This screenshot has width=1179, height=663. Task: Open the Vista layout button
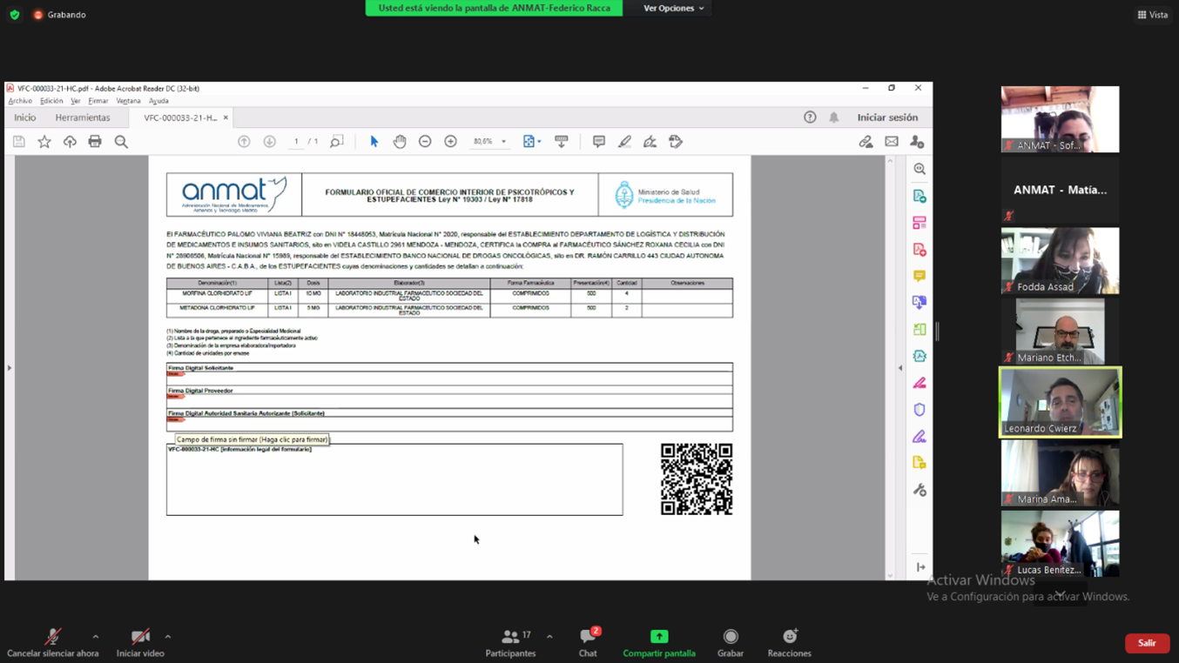click(1153, 15)
